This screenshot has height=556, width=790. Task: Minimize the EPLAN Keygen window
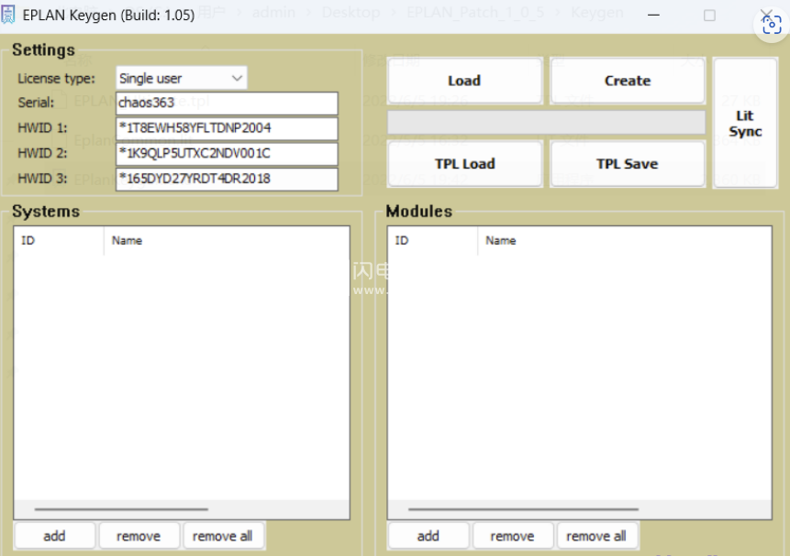click(x=654, y=15)
